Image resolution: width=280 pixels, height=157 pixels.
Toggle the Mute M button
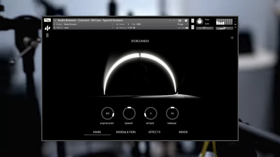coord(192,27)
